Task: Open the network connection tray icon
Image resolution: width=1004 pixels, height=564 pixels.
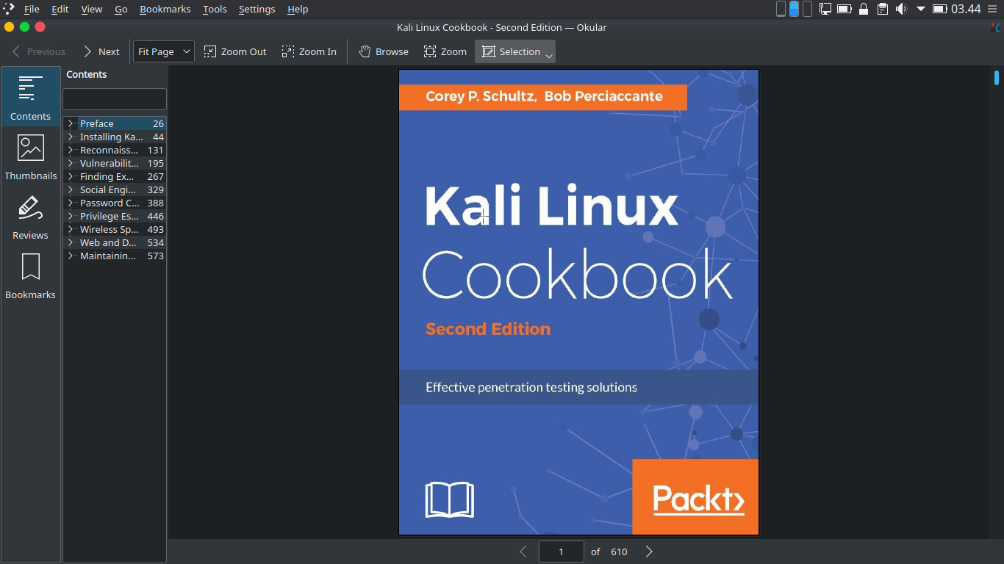Action: 825,9
